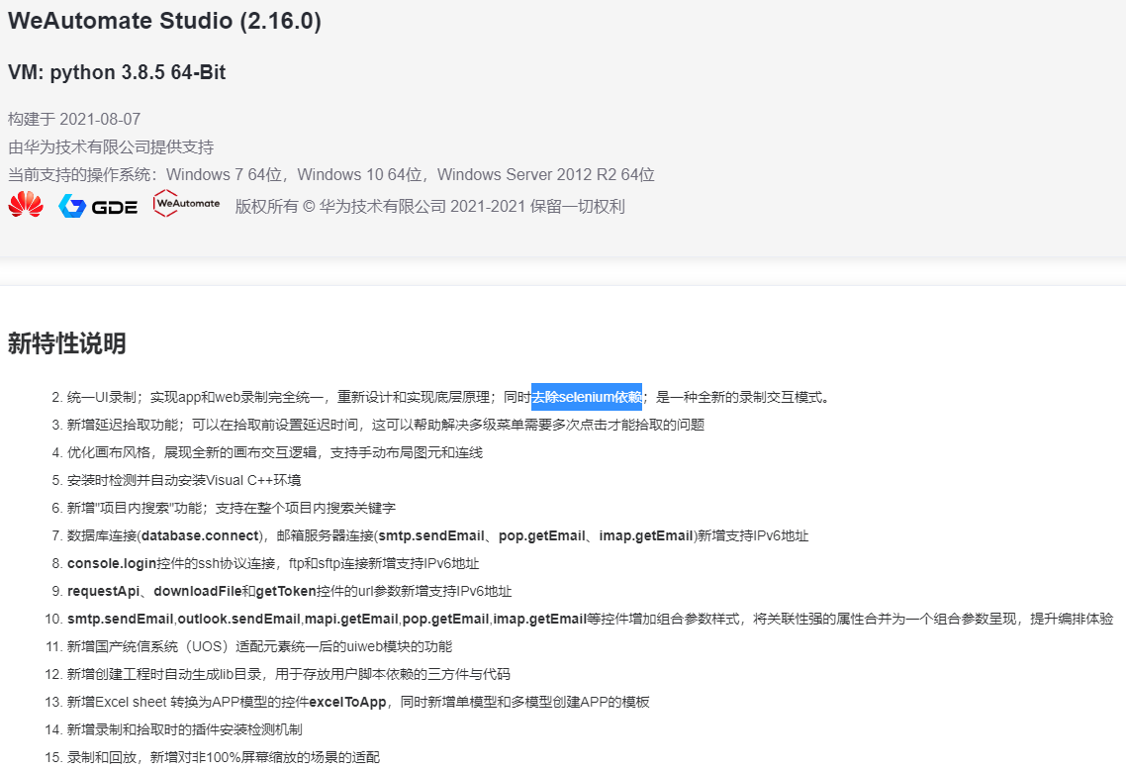The width and height of the screenshot is (1126, 771).
Task: Click the supported OS line with Windows 10 64位
Action: (x=331, y=174)
